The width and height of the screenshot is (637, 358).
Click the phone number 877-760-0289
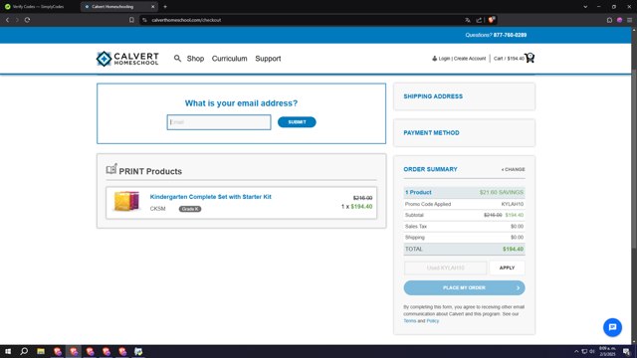[510, 35]
